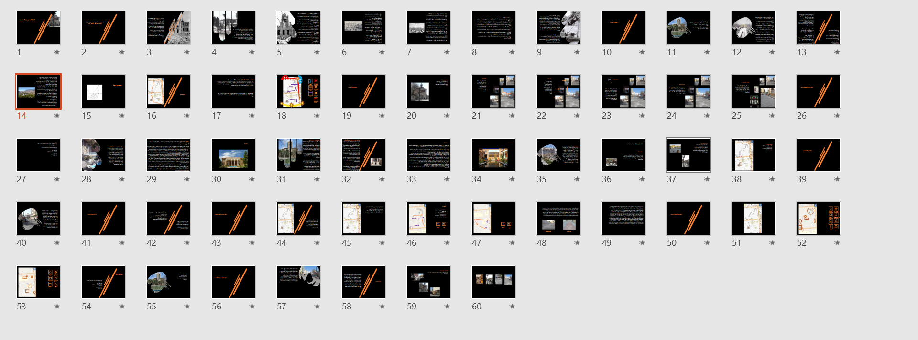
Task: Select slide 18 thumbnail with colorful map
Action: pos(298,91)
